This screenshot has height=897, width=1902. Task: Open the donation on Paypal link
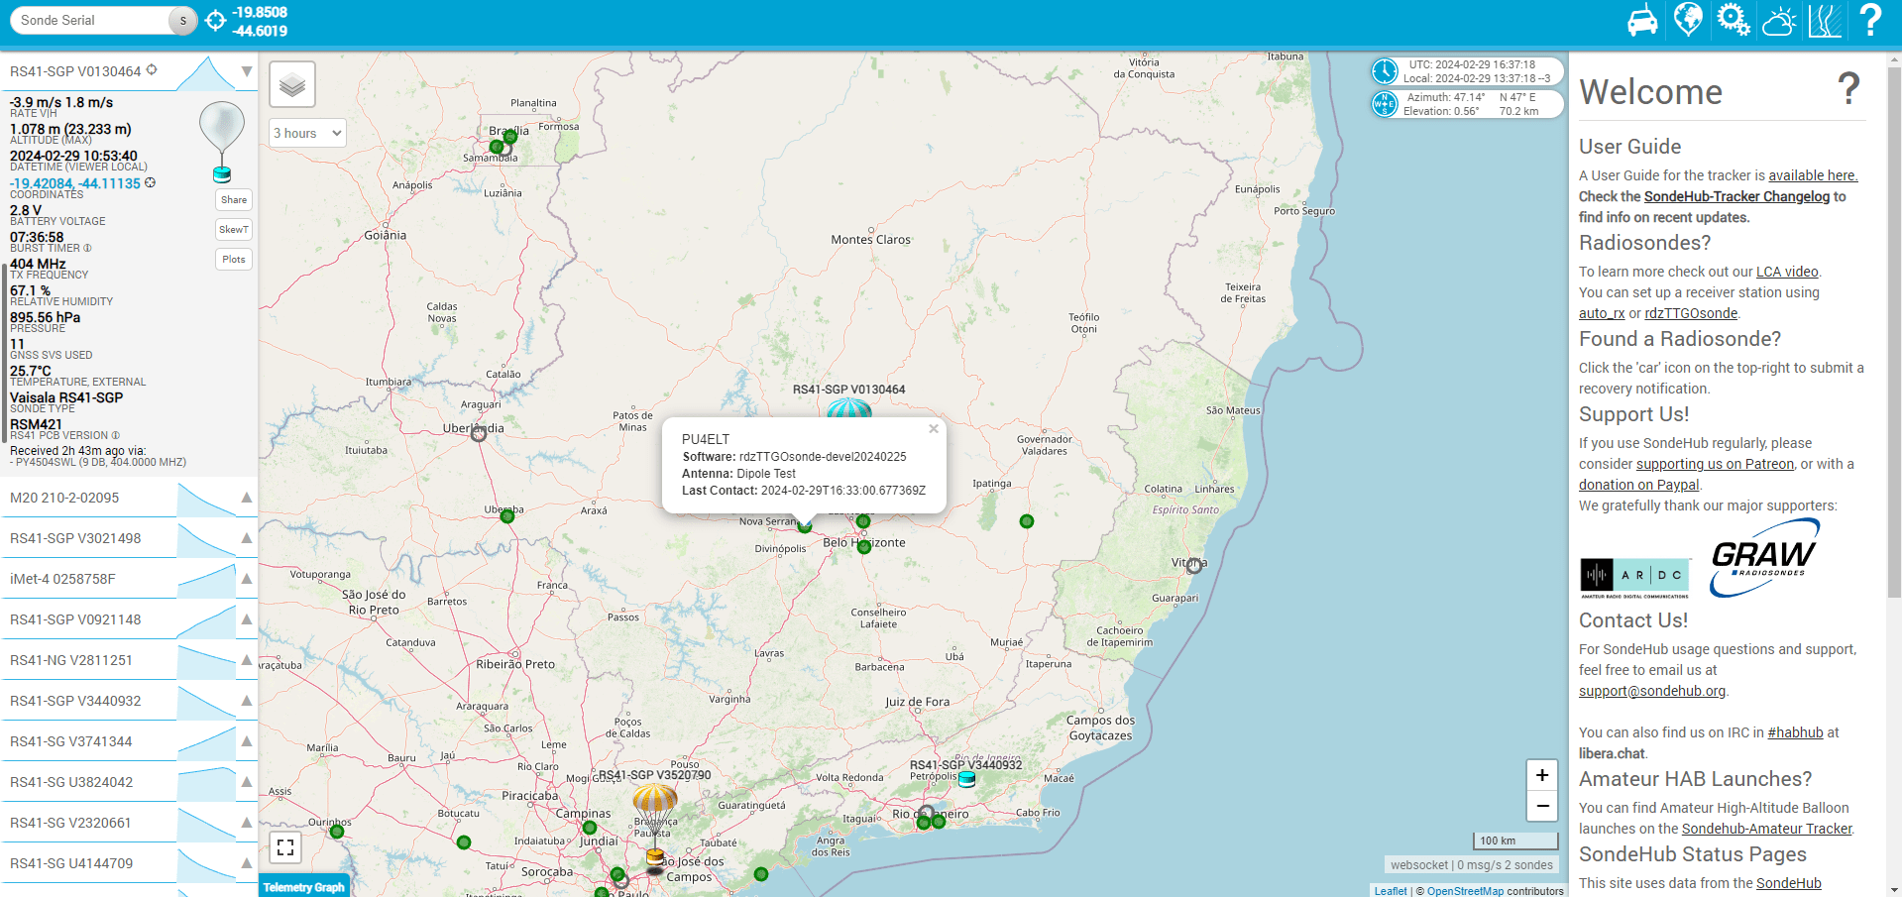click(1638, 485)
